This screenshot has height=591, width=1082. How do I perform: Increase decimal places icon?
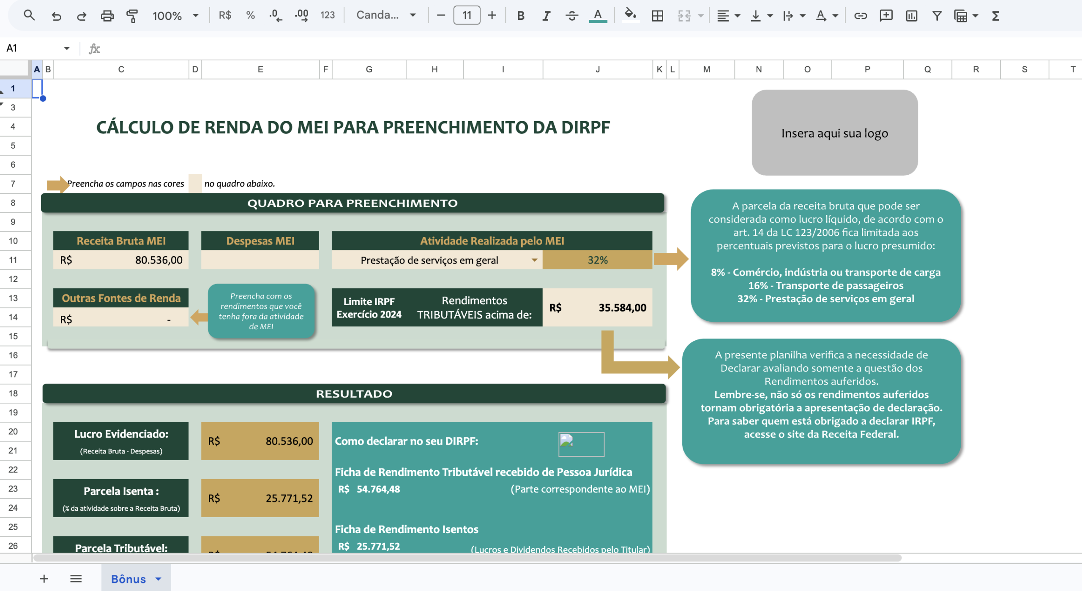pos(301,16)
